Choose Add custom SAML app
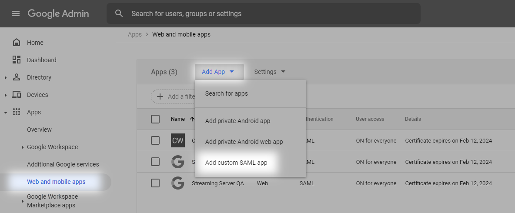Viewport: 515px width, 213px height. (x=236, y=163)
